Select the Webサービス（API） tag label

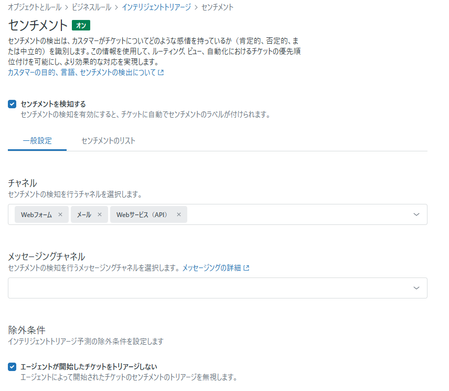tap(142, 214)
